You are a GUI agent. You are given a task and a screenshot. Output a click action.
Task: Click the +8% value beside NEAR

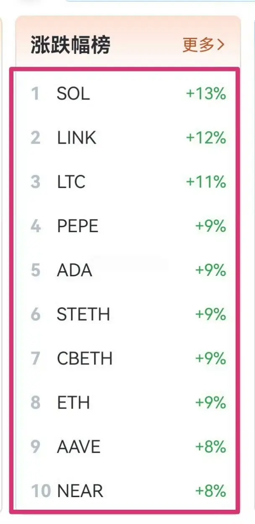pyautogui.click(x=211, y=490)
